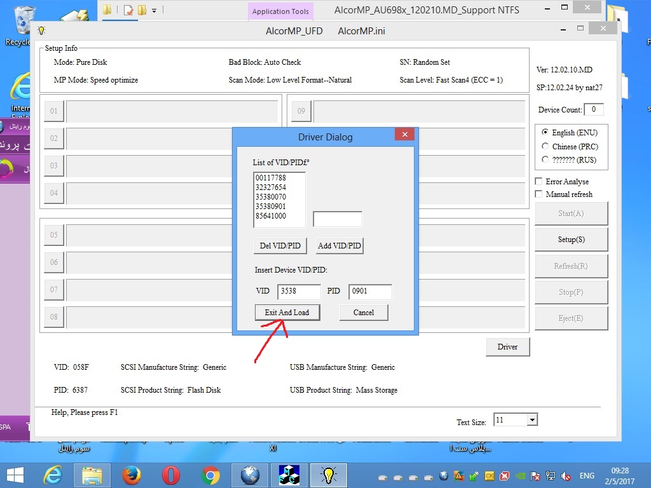Click Del VID/PID button

pyautogui.click(x=280, y=246)
